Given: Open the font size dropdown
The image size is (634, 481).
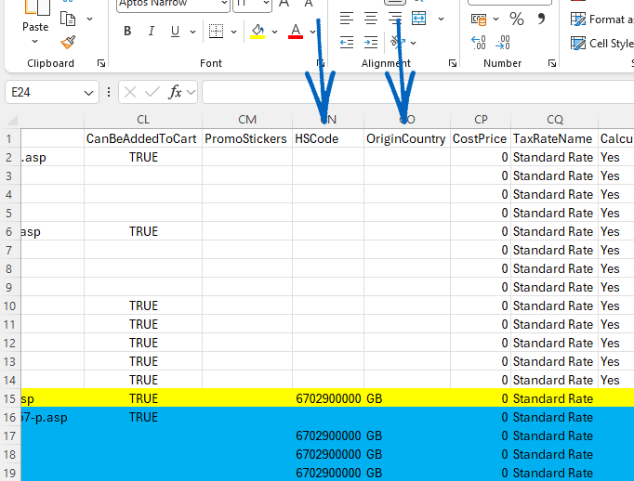Looking at the screenshot, I should [x=266, y=3].
